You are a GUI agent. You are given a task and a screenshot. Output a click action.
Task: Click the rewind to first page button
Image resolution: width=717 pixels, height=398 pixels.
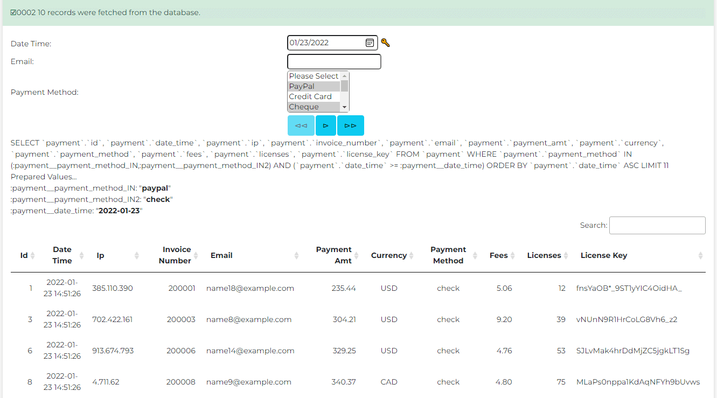click(x=301, y=125)
